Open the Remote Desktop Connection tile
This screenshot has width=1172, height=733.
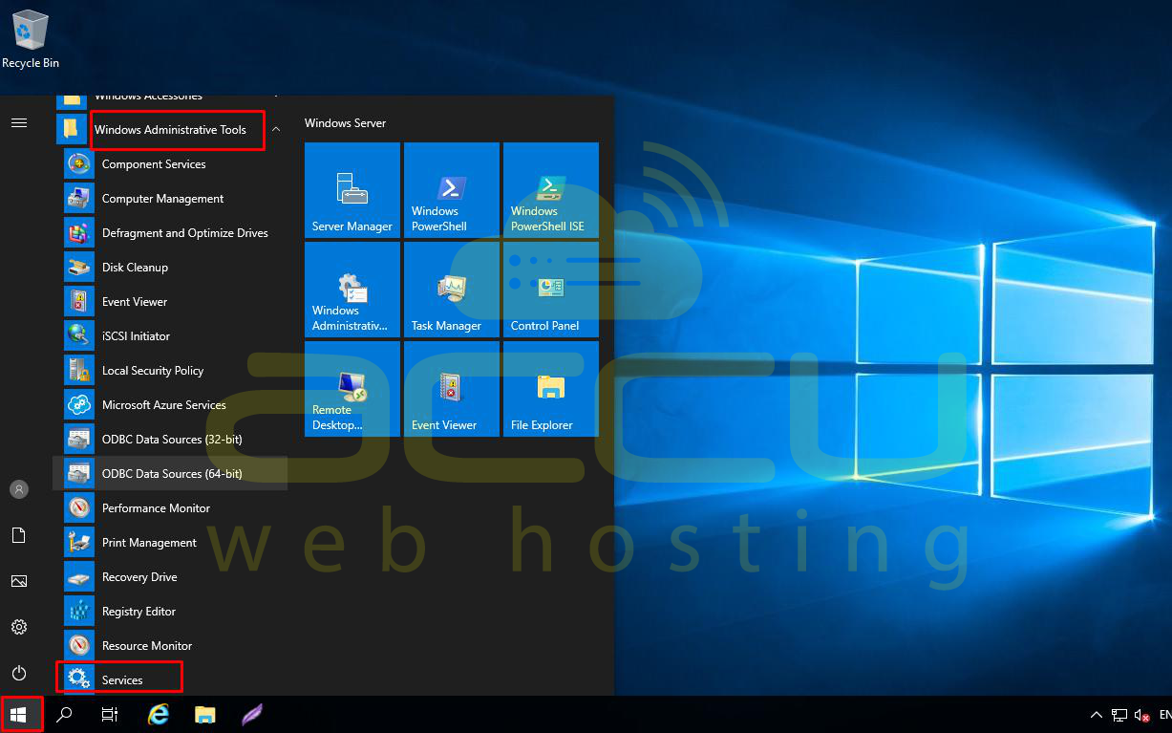[352, 389]
